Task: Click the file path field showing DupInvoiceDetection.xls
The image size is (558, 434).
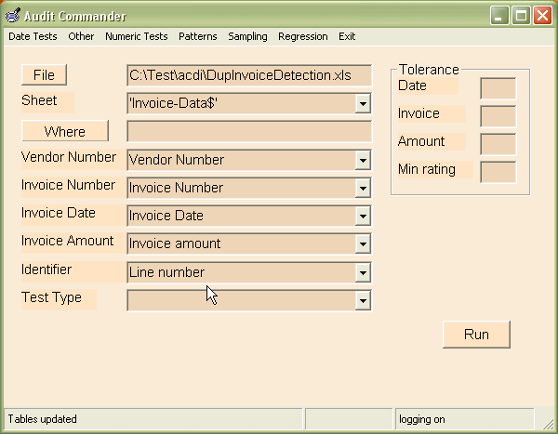Action: (x=249, y=75)
